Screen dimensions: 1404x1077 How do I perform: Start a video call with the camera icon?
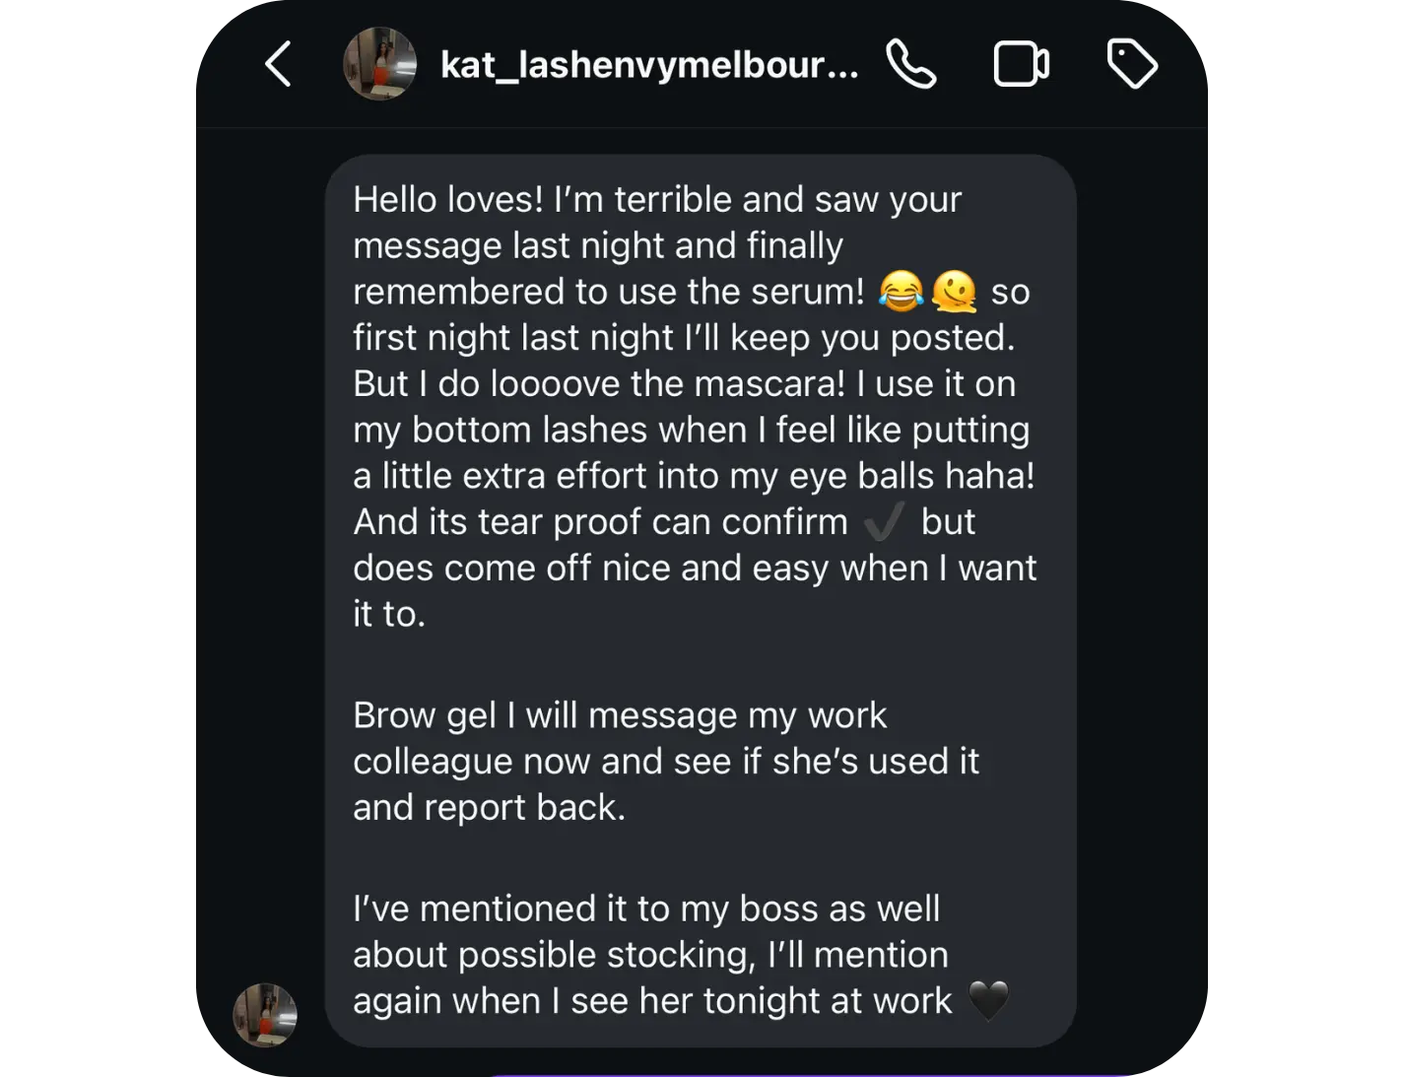pos(1021,64)
